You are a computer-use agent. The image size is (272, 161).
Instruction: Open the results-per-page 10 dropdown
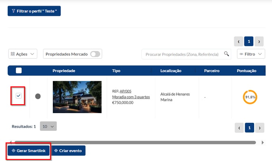pos(48,127)
